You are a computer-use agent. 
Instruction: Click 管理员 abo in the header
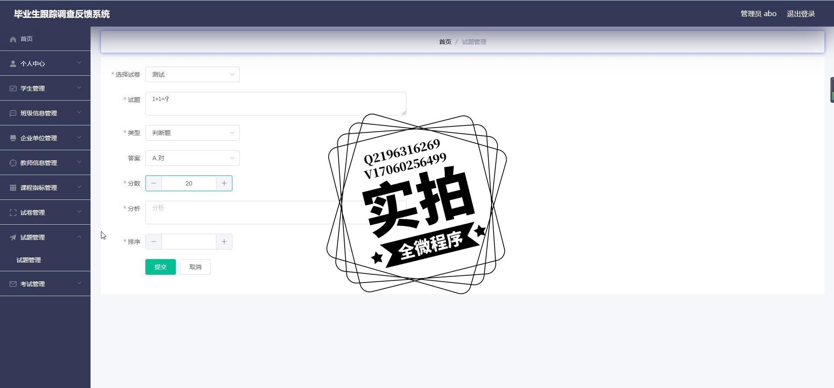(x=758, y=14)
